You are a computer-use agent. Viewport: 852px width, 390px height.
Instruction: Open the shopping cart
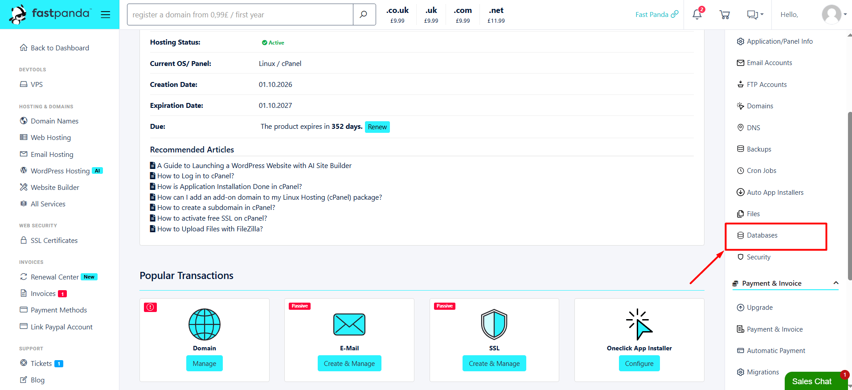click(725, 15)
